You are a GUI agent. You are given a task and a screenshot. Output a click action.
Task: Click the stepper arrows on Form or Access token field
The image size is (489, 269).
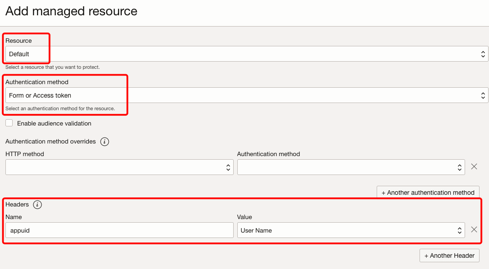483,95
